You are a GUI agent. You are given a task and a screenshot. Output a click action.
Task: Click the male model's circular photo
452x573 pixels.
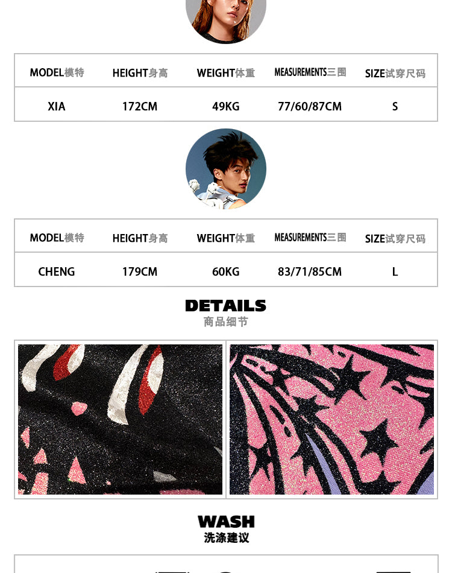pyautogui.click(x=225, y=168)
